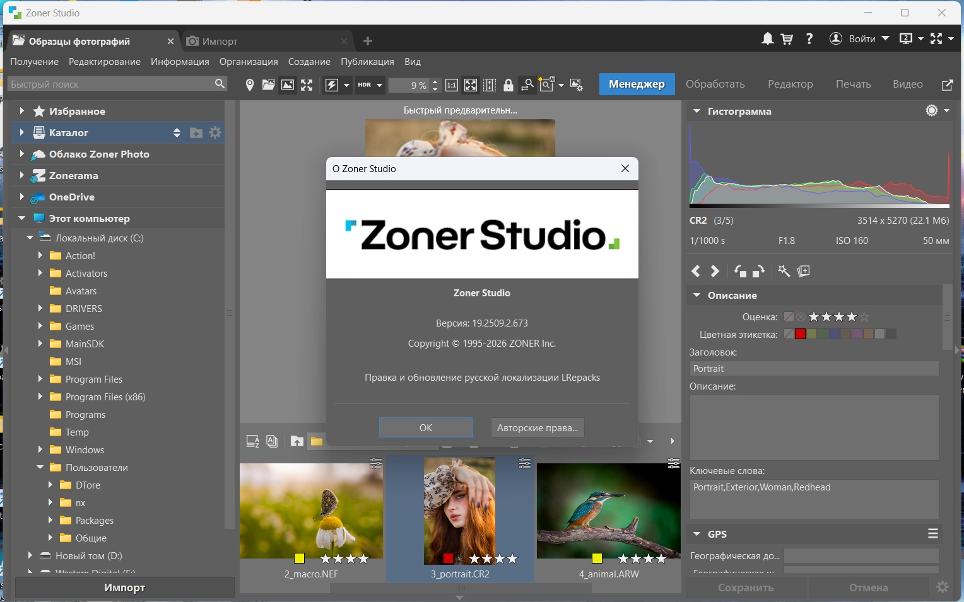Click the notification bell icon
964x602 pixels.
[x=767, y=39]
